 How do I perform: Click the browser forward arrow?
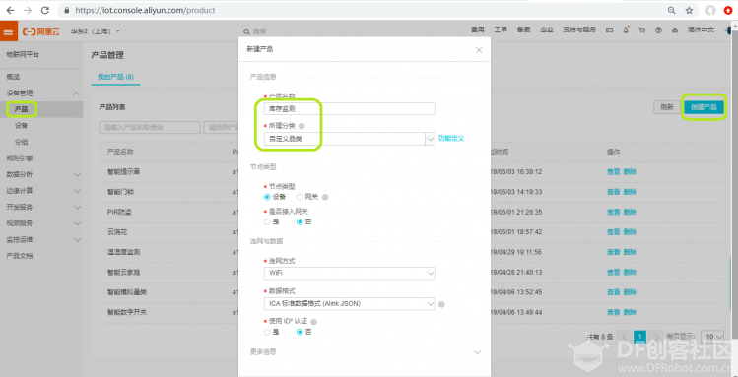(x=28, y=10)
